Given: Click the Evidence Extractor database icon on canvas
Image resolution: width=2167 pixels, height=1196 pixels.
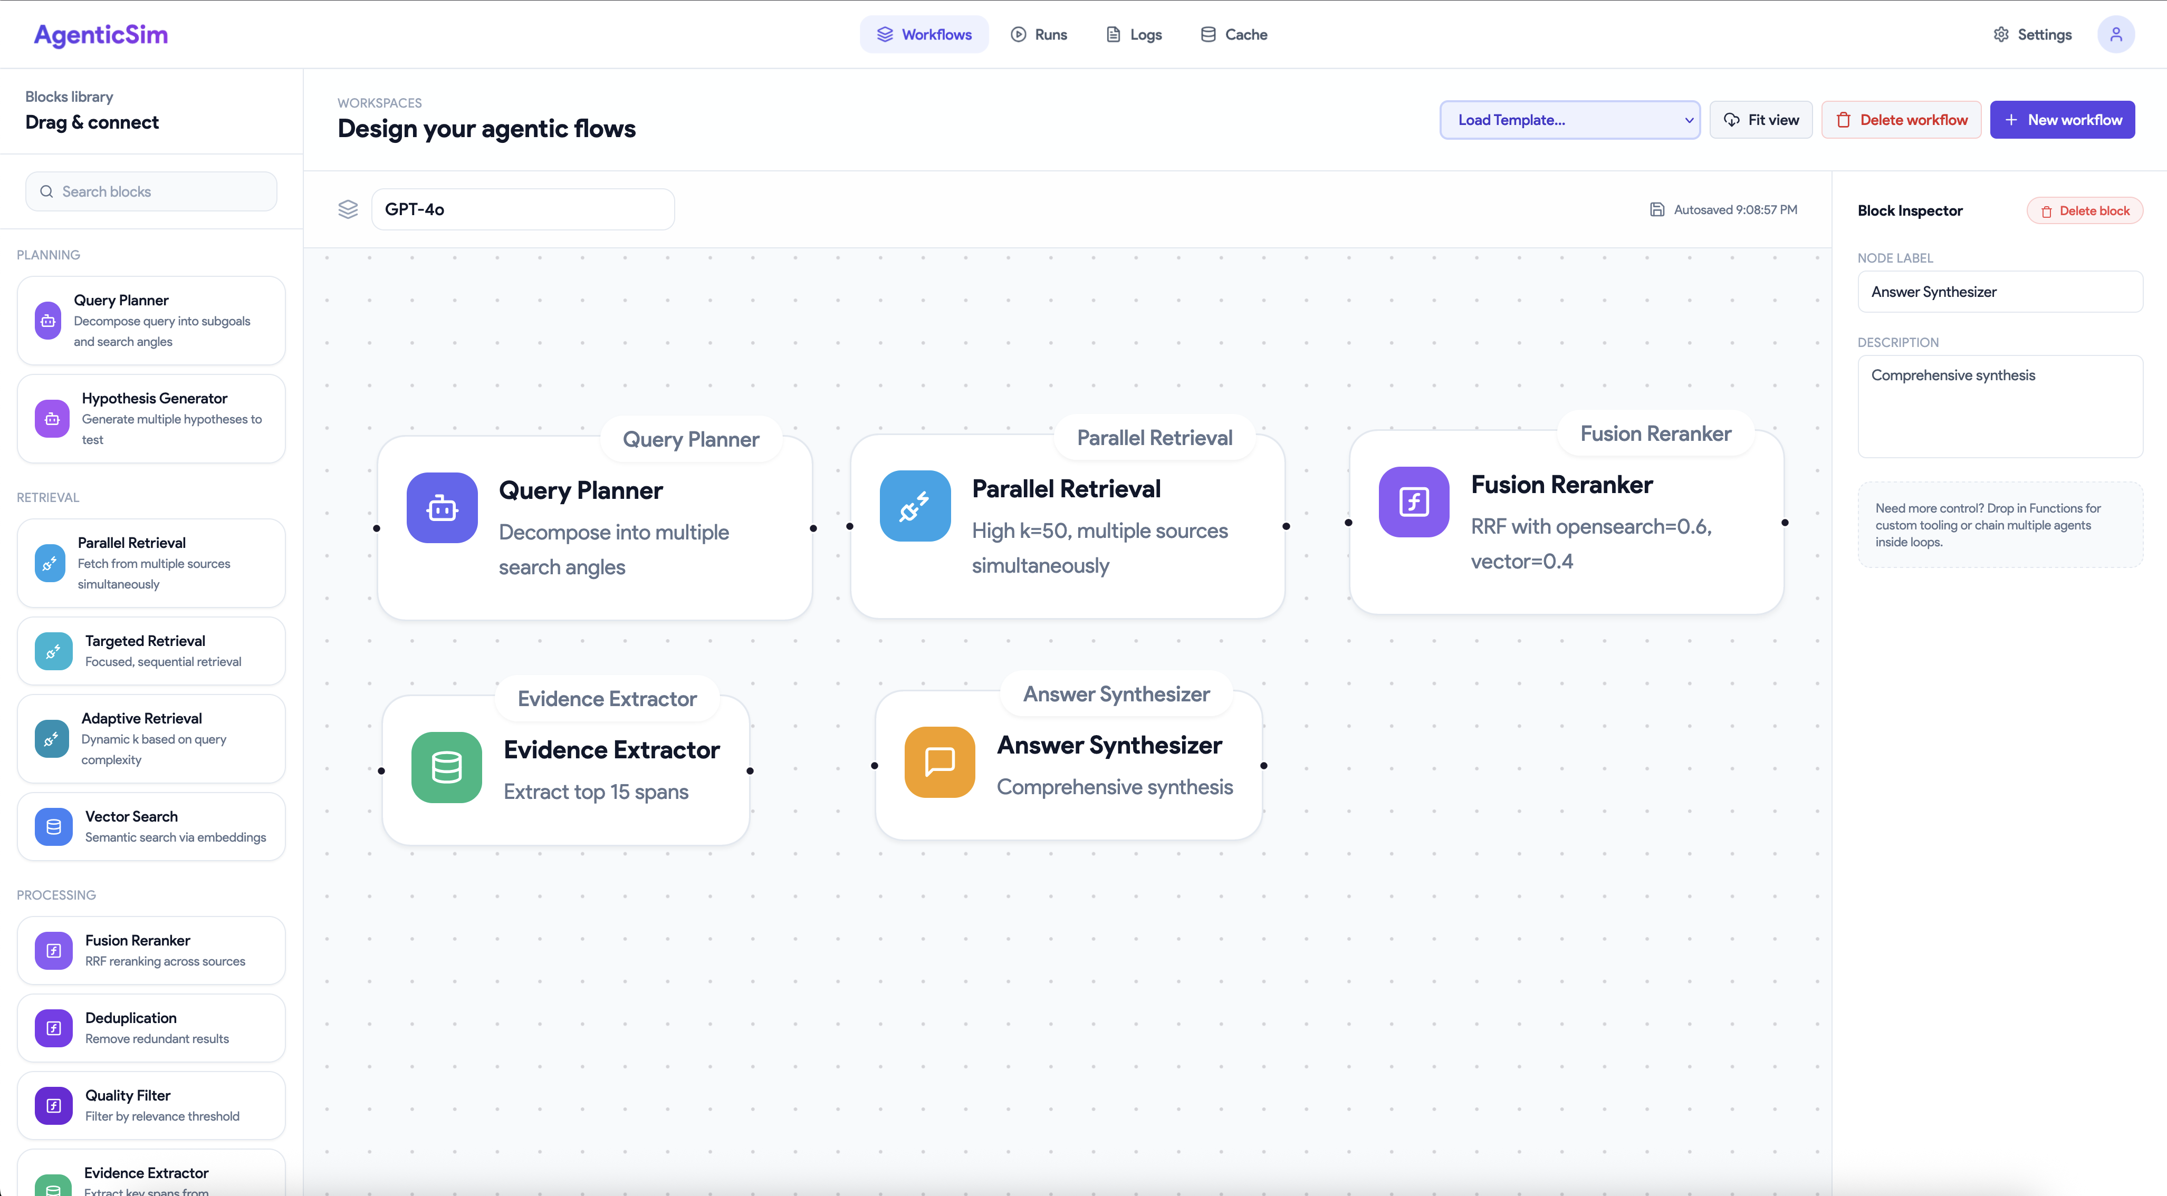Looking at the screenshot, I should 446,767.
